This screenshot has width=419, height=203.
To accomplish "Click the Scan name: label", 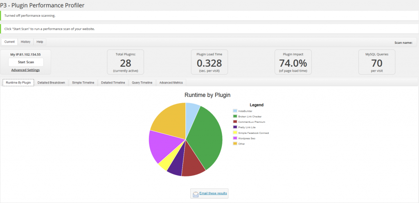I will pyautogui.click(x=403, y=43).
